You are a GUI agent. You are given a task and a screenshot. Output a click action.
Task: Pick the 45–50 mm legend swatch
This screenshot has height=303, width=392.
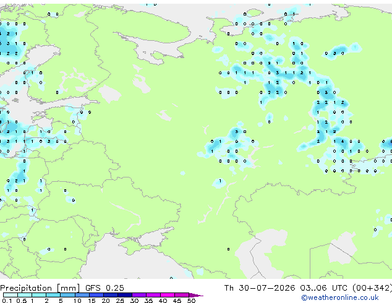point(182,295)
